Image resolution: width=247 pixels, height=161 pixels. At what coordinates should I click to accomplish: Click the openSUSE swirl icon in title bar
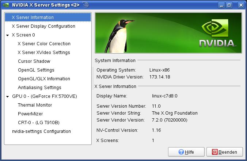click(x=85, y=5)
